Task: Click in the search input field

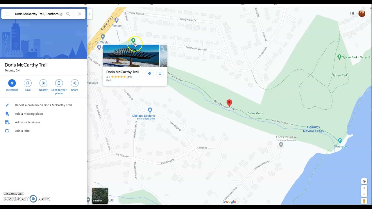Action: (39, 14)
